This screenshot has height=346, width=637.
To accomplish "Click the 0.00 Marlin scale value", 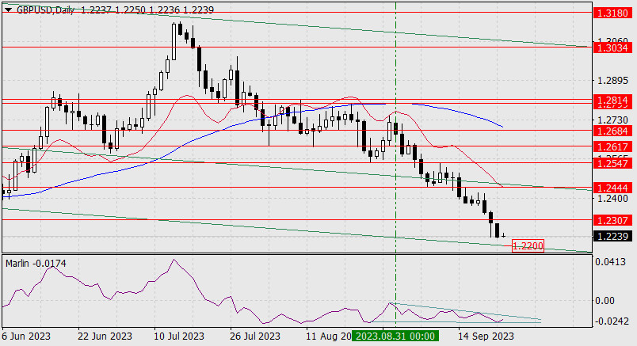I will click(605, 301).
